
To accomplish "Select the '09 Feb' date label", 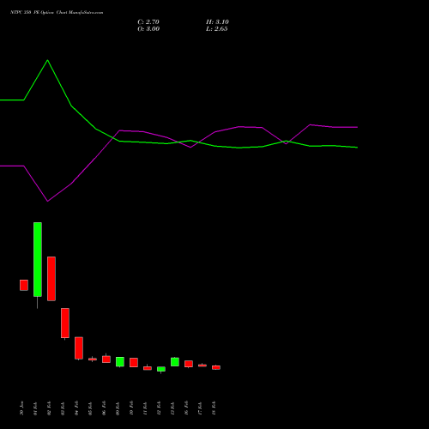I will (x=118, y=408).
